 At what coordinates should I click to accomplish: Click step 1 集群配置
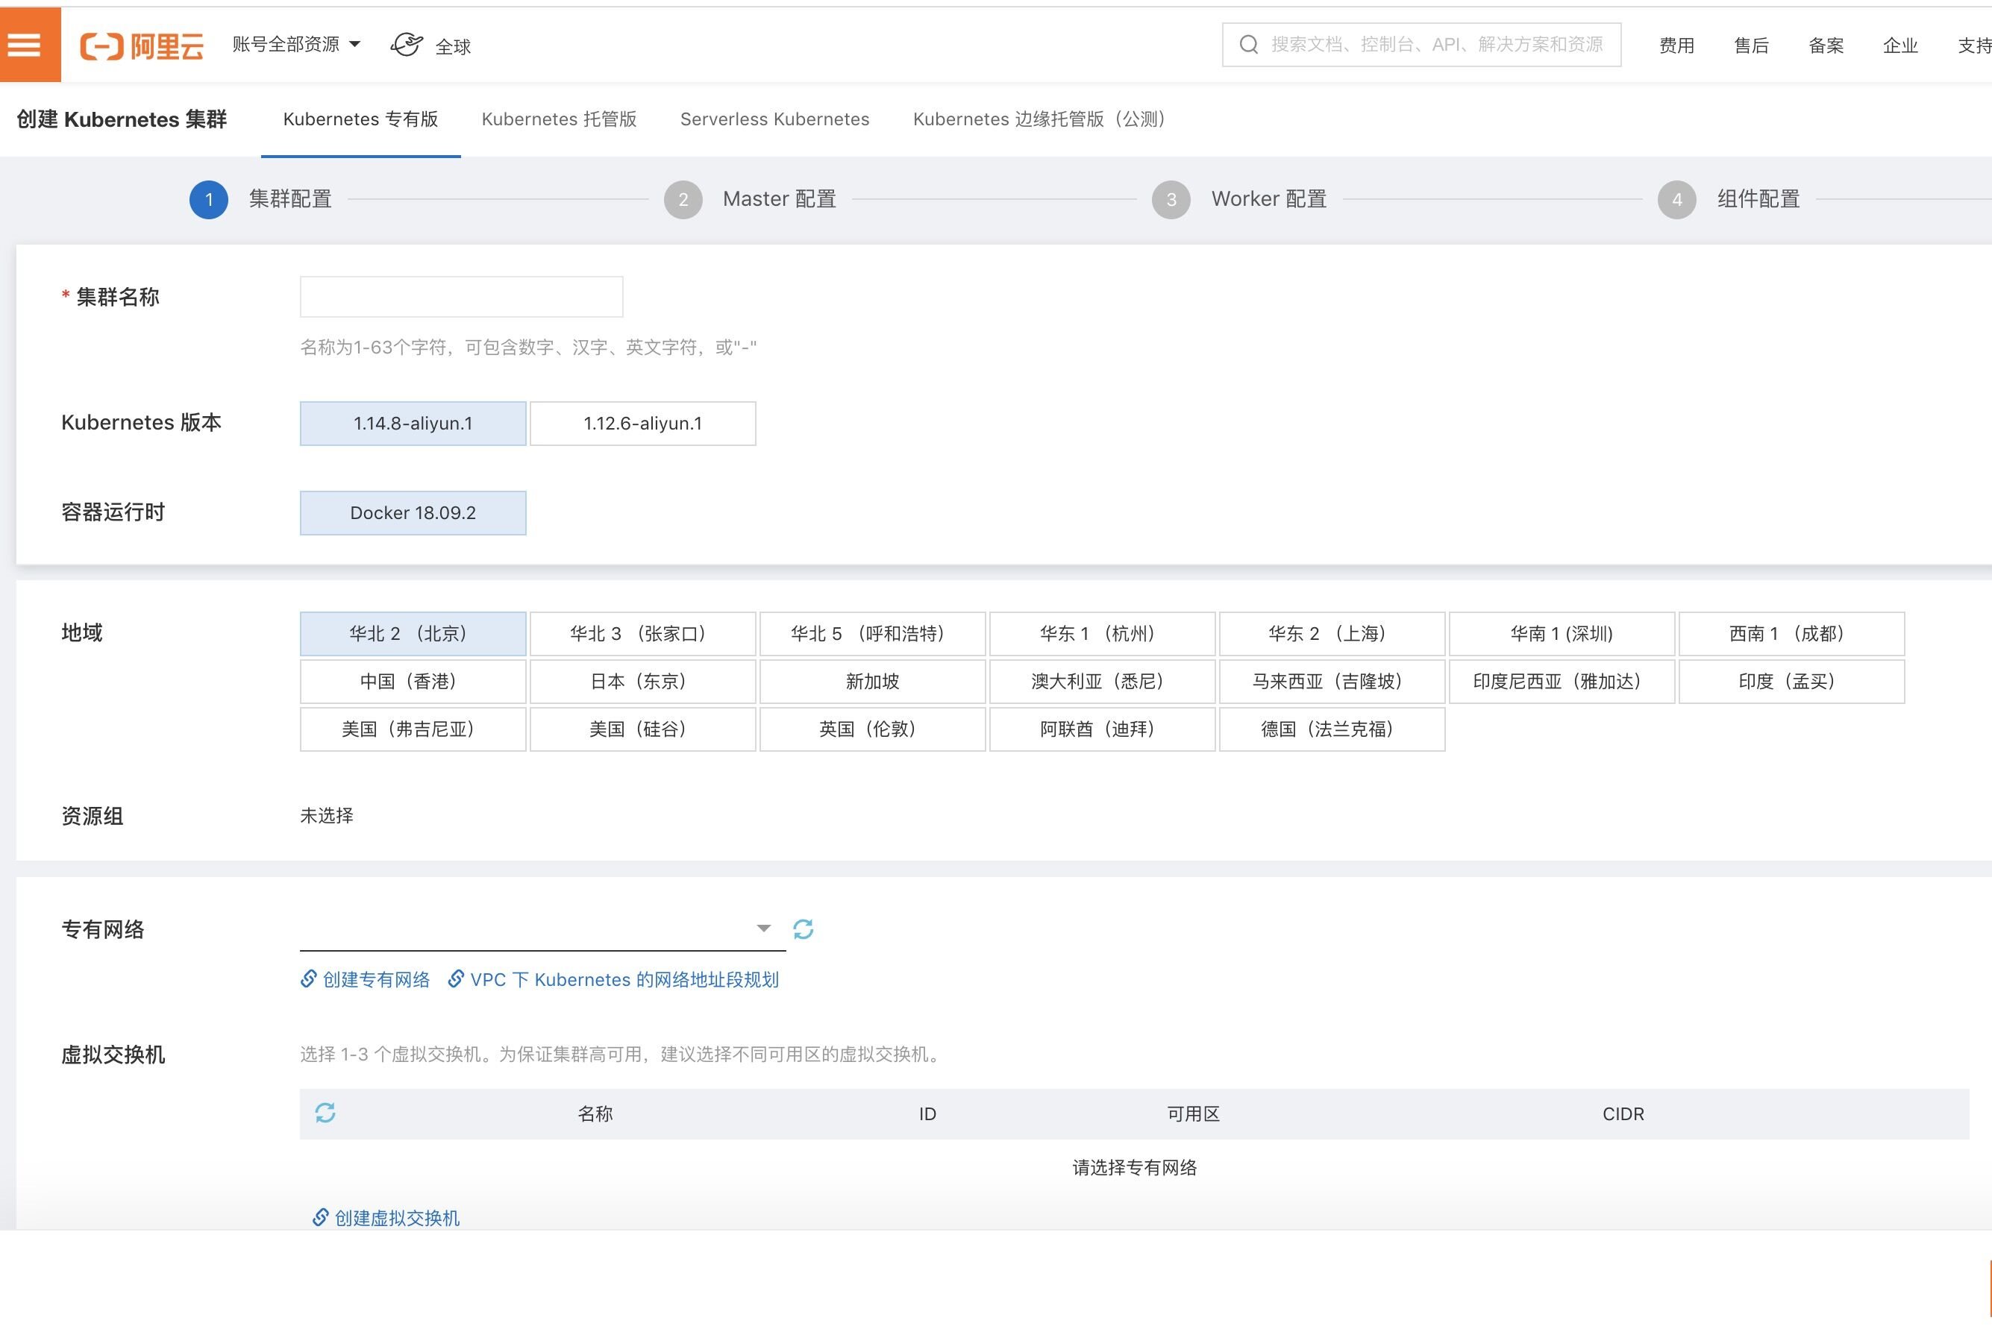coord(260,200)
